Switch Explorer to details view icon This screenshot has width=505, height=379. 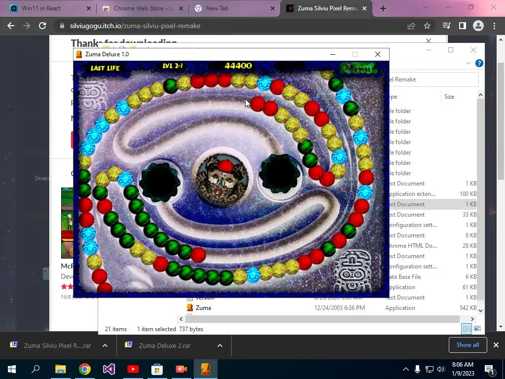[x=467, y=329]
